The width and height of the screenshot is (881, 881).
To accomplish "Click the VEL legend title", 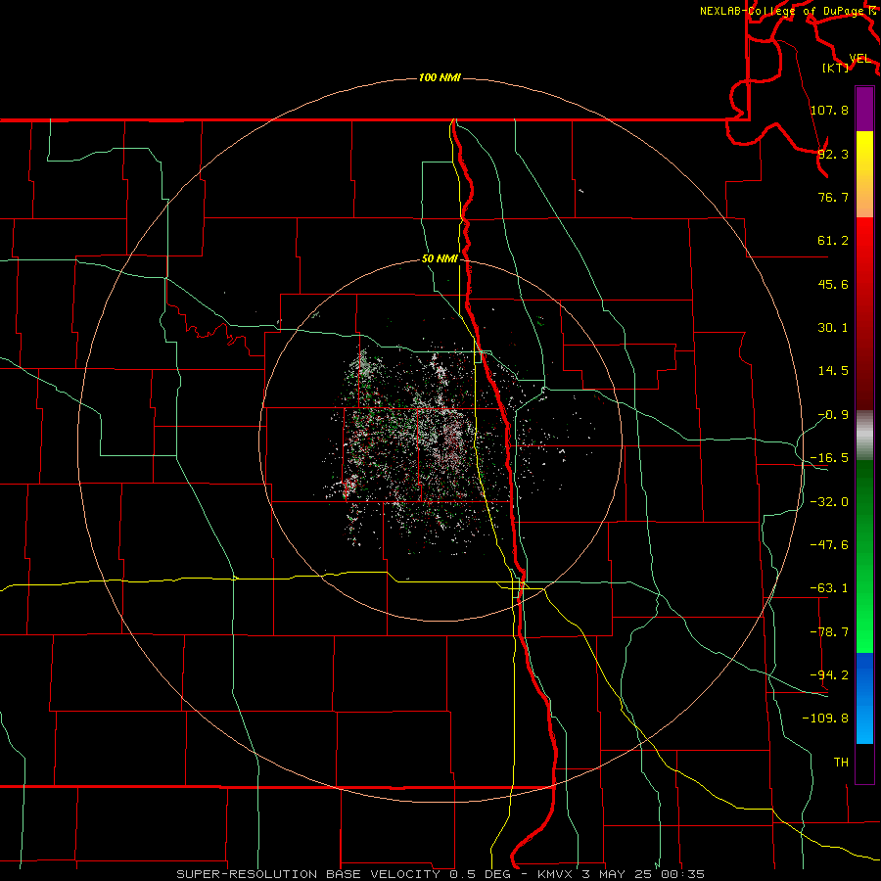I will (x=859, y=59).
